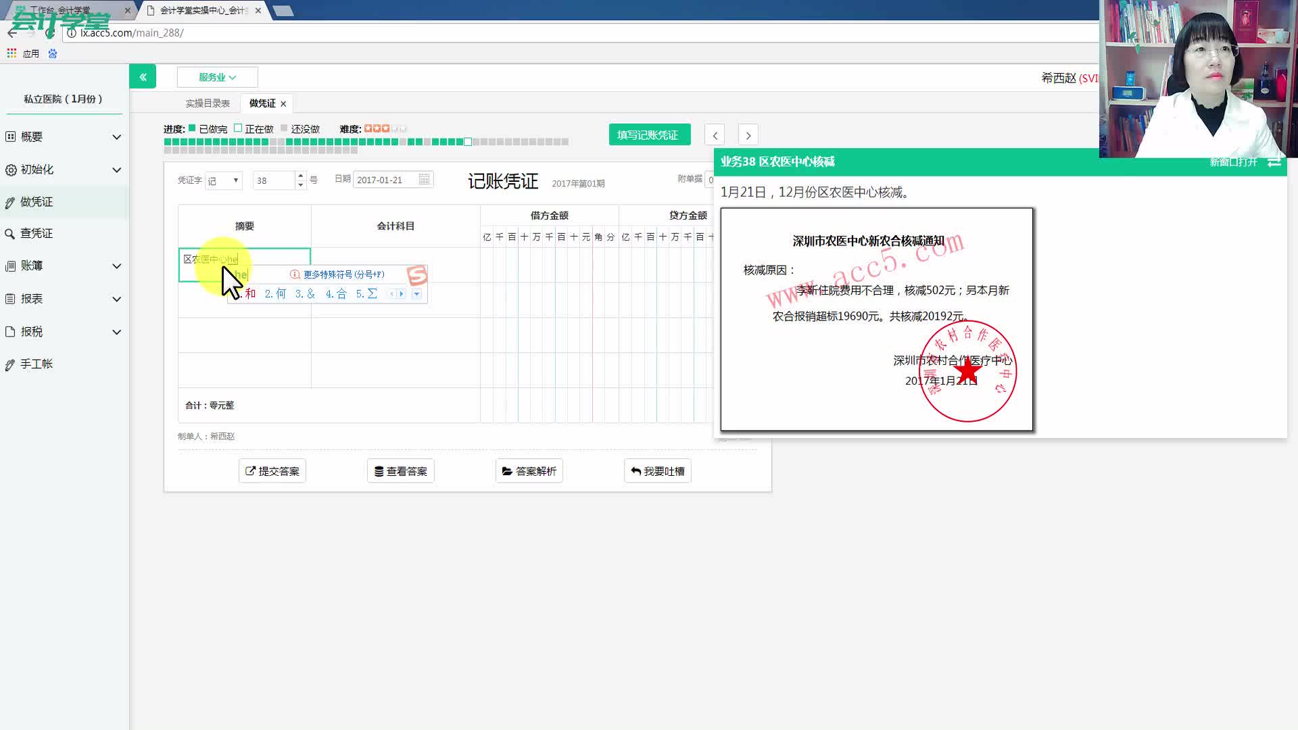
Task: Open the 账簿 ledger icon
Action: coord(10,266)
